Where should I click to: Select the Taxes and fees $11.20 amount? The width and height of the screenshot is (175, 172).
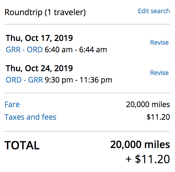pos(158,117)
